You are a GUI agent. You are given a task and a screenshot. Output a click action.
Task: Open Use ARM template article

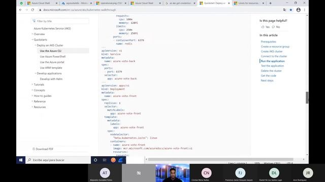click(51, 68)
